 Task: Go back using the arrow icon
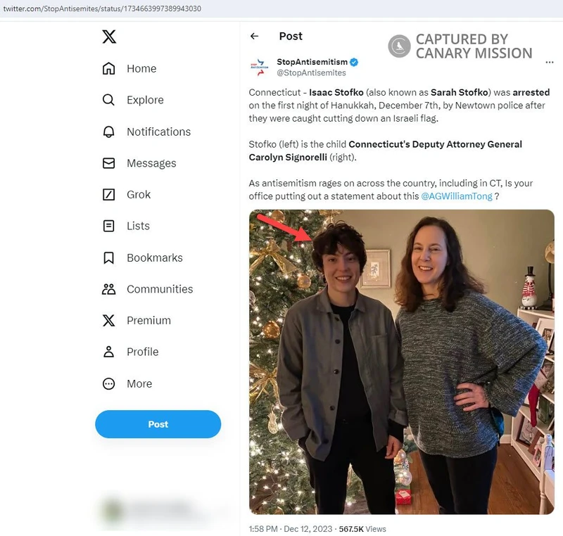tap(255, 37)
